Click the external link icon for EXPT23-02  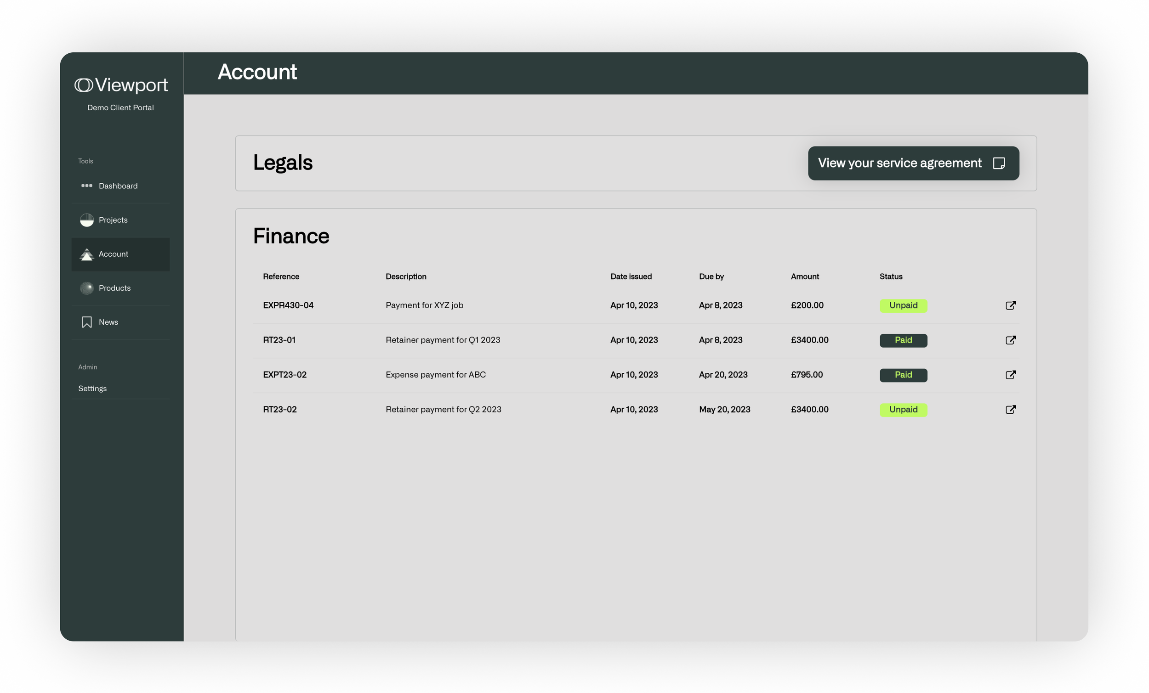pos(1011,374)
